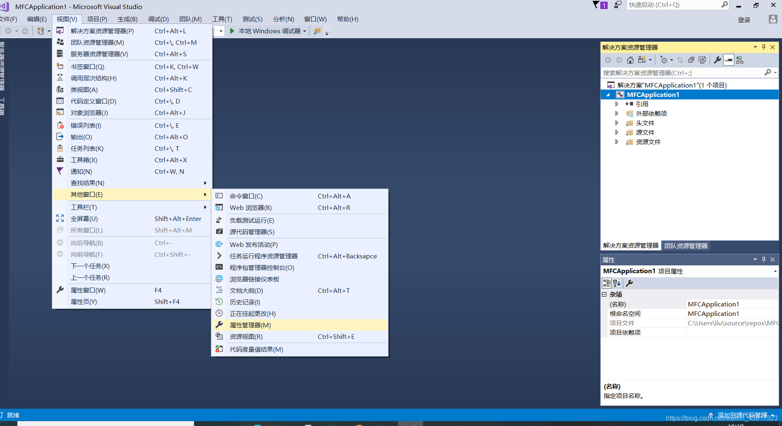Image resolution: width=782 pixels, height=426 pixels.
Task: Expand the 源文件 folder node
Action: (617, 132)
